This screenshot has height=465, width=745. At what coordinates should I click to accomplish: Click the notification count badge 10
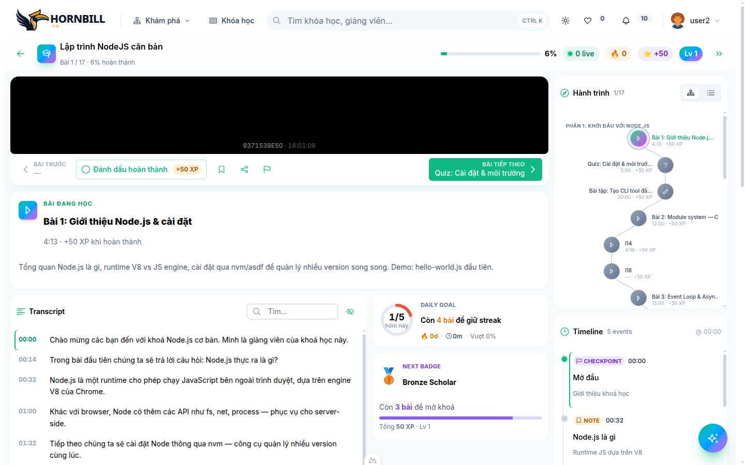[644, 19]
